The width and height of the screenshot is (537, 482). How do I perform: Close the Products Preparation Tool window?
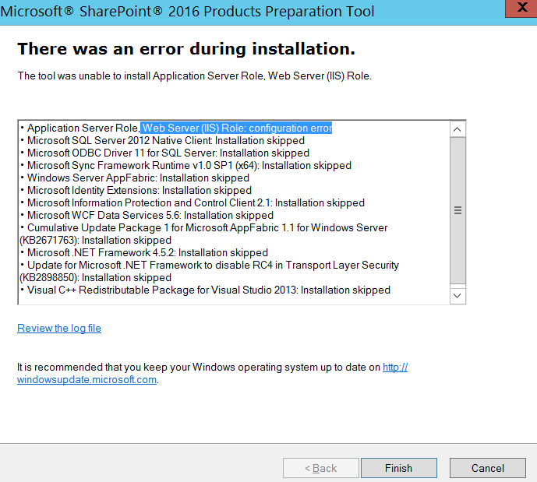521,9
